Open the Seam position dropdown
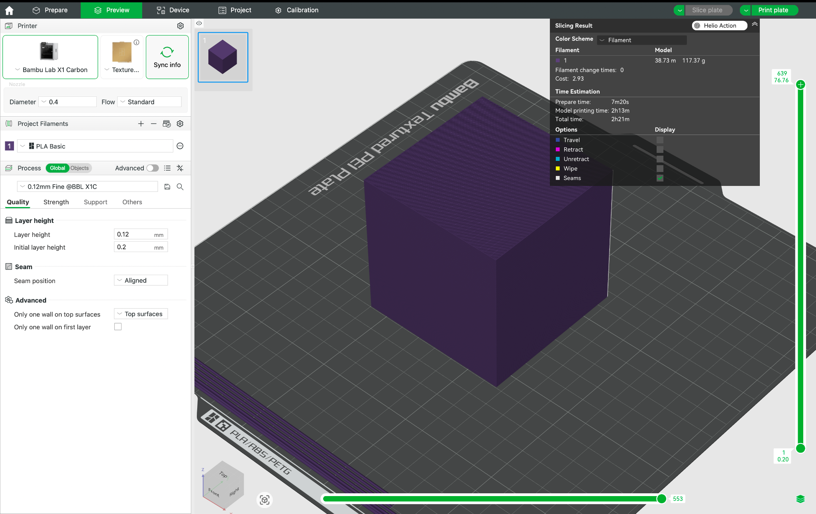The image size is (816, 514). click(x=141, y=280)
